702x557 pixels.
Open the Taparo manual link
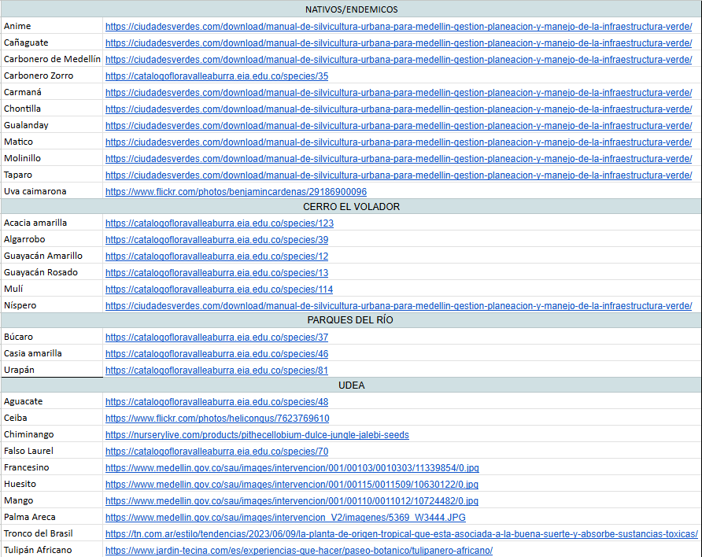click(x=398, y=175)
